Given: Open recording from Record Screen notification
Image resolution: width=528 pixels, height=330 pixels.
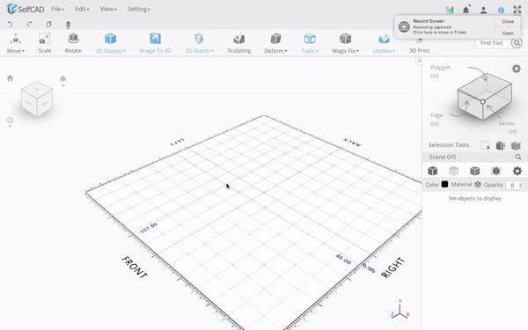Looking at the screenshot, I should pyautogui.click(x=508, y=33).
